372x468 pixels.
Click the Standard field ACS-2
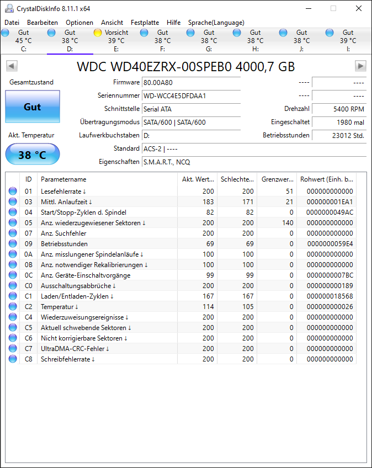[254, 148]
